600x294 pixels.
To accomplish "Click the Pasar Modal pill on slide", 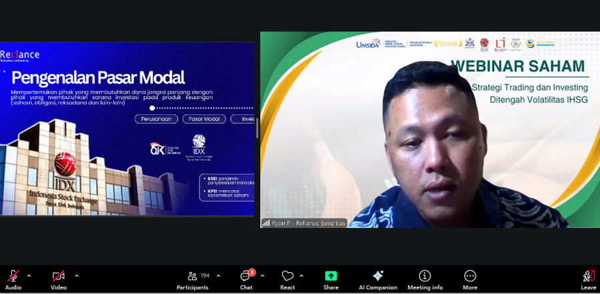I will click(205, 119).
